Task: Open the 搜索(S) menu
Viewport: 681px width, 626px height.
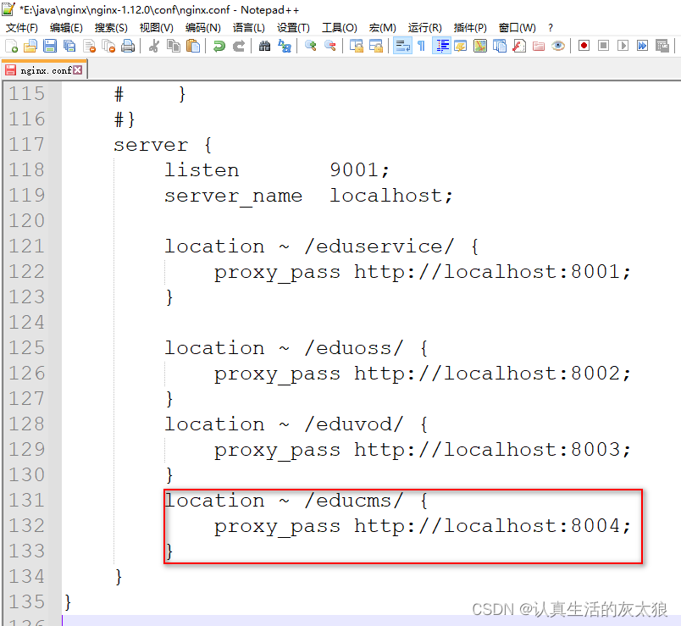Action: [111, 28]
